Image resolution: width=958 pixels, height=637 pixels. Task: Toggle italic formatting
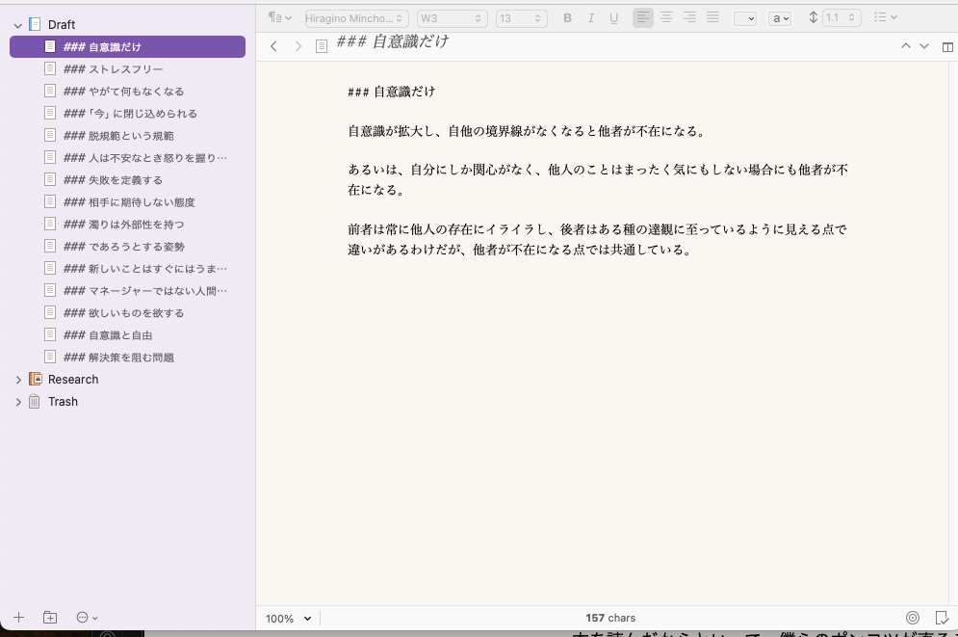pyautogui.click(x=590, y=17)
